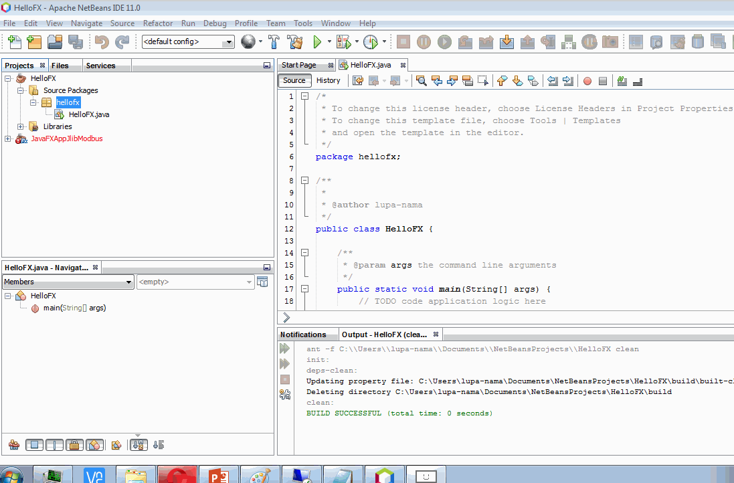Select HelloFX.java in Projects tree

pos(89,114)
